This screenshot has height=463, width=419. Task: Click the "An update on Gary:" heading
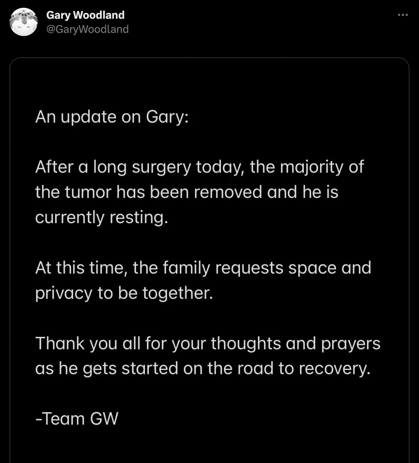(112, 117)
